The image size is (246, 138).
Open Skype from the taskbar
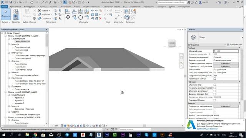[146, 135]
